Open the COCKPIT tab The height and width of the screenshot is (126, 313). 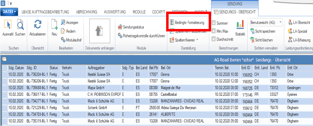pyautogui.click(x=158, y=12)
